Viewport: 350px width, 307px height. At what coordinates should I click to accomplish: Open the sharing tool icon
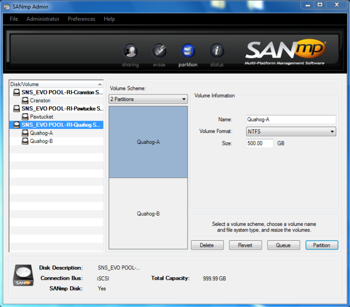130,51
